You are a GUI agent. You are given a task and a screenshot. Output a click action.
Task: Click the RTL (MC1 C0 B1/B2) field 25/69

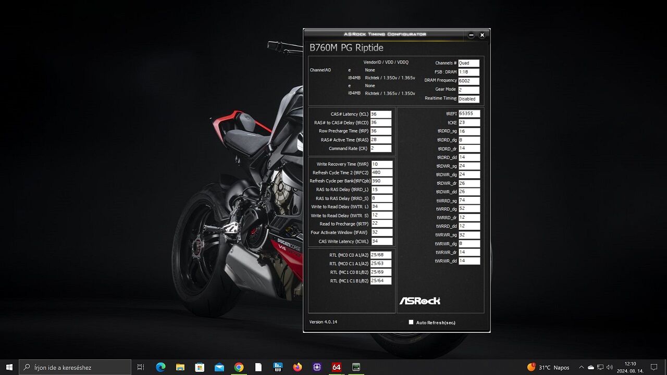381,272
